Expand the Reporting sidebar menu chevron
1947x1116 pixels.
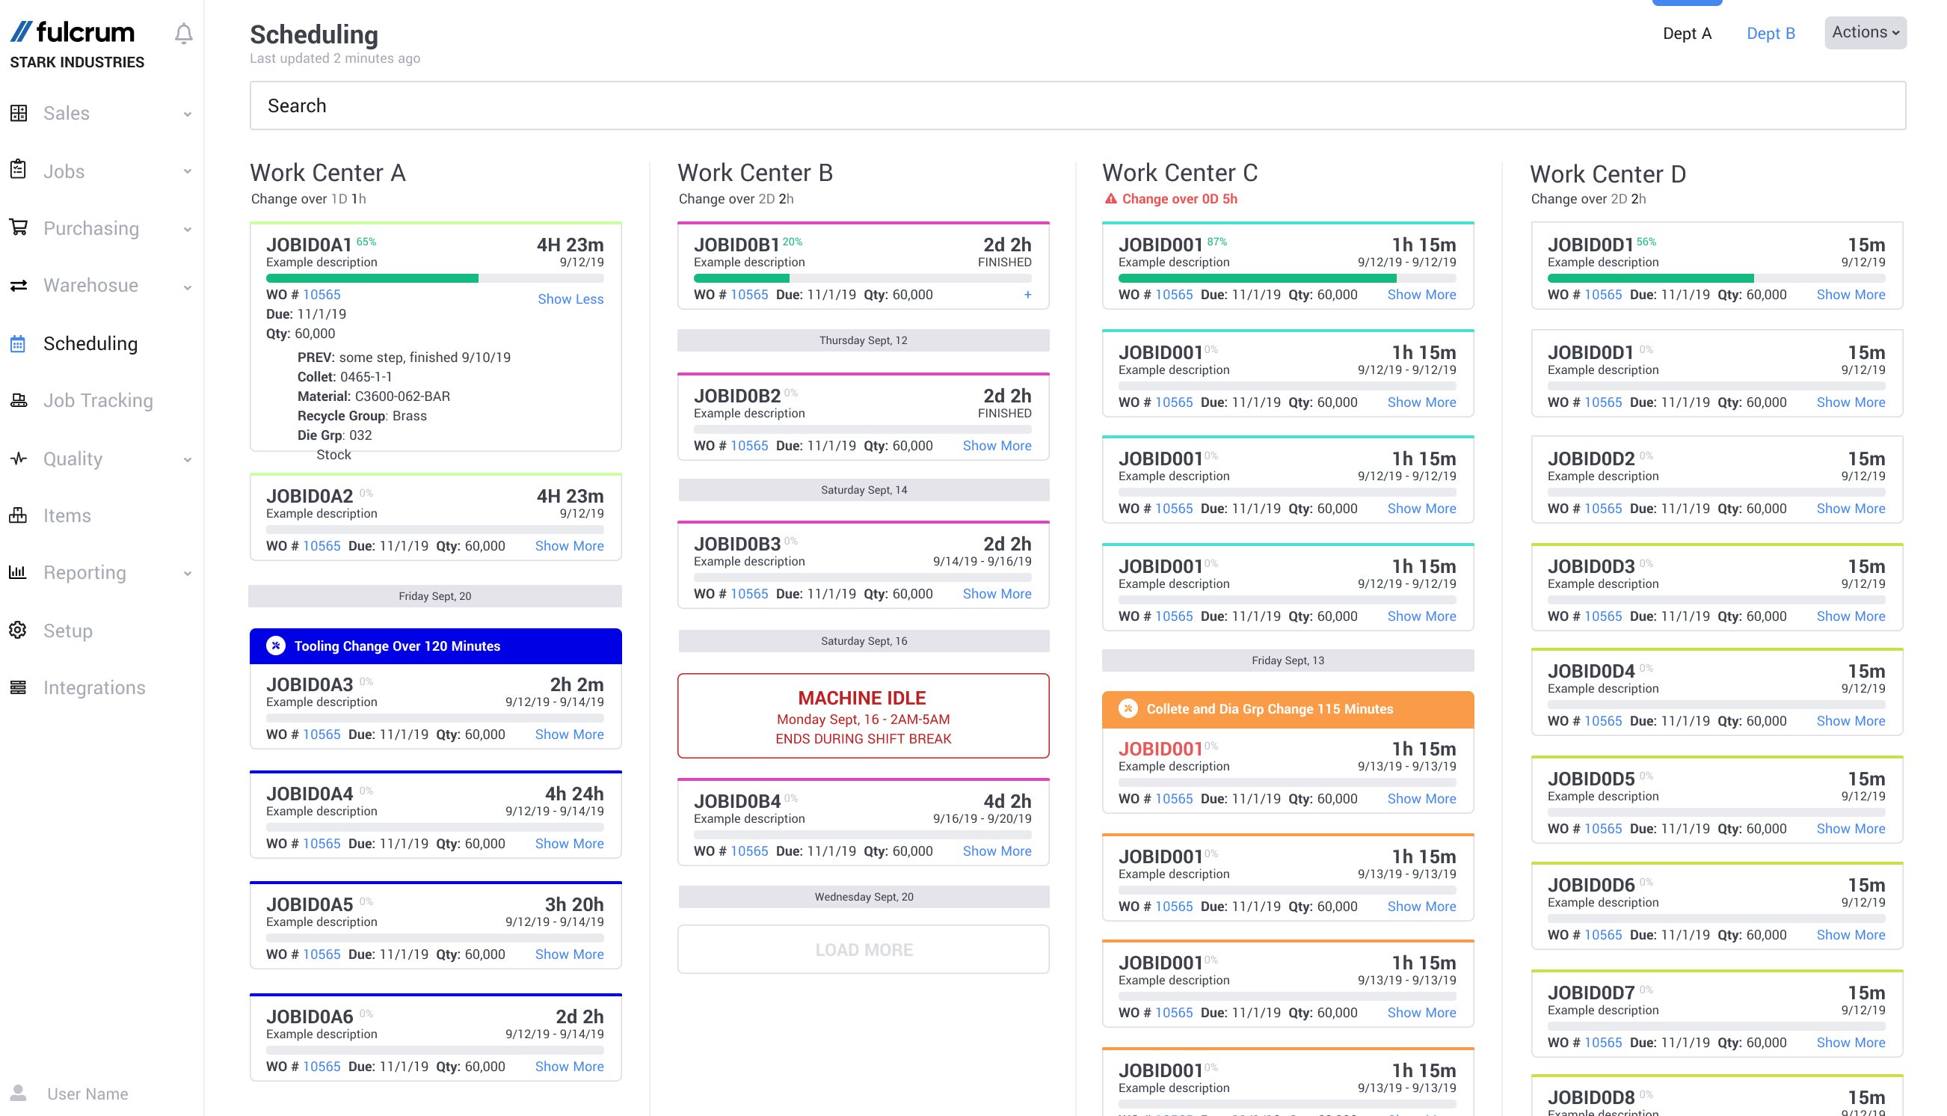point(188,573)
